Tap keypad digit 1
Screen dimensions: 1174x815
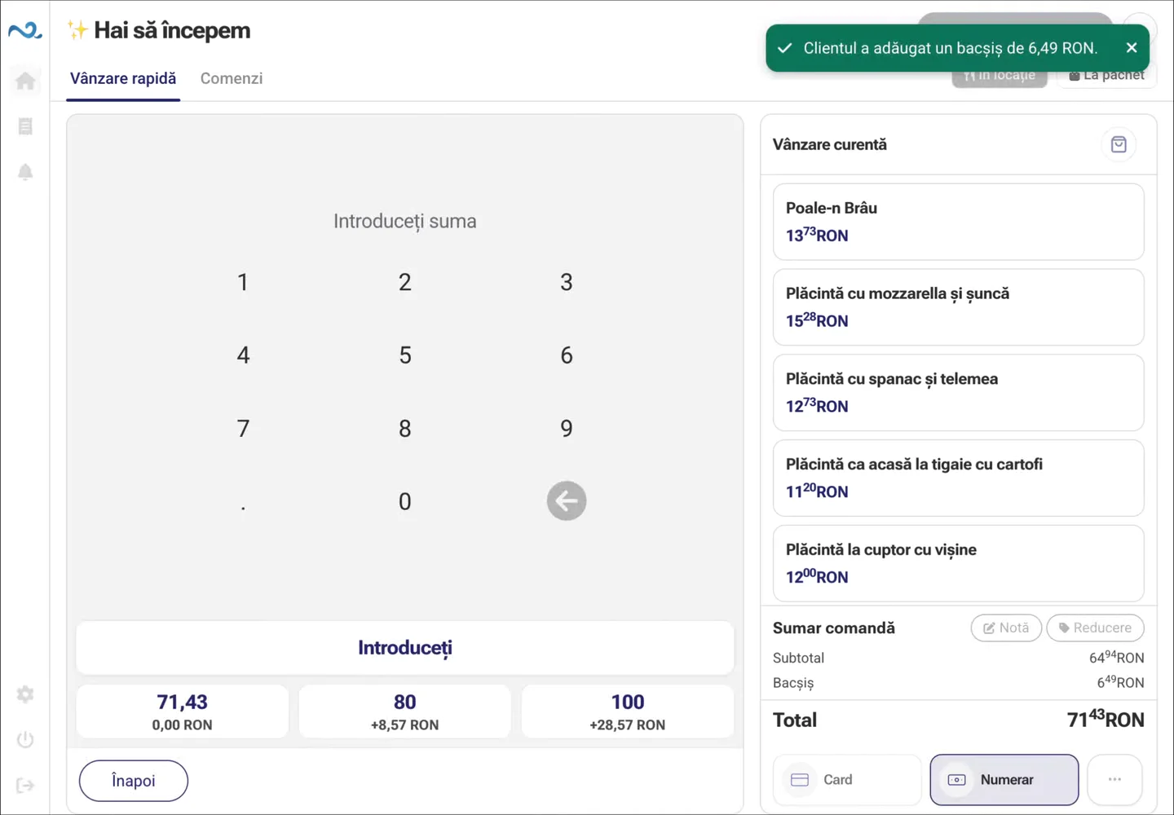[243, 282]
